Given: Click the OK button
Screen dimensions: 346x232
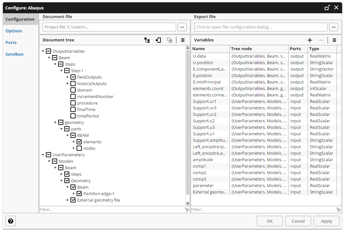Looking at the screenshot, I should (270, 221).
